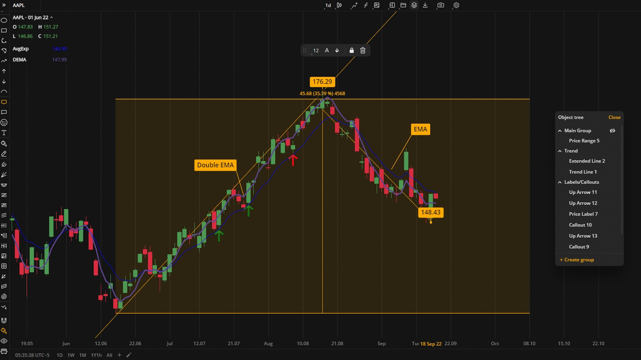The height and width of the screenshot is (360, 641).
Task: Select Price Label 7 in object tree
Action: (x=583, y=214)
